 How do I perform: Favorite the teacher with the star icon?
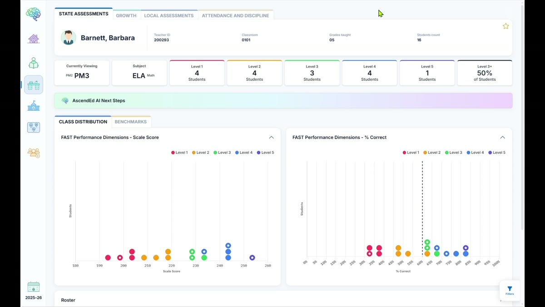point(505,26)
